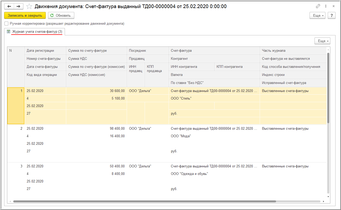Click 'Сумма по счету-фактуре' top header
The image size is (341, 210).
pos(96,51)
